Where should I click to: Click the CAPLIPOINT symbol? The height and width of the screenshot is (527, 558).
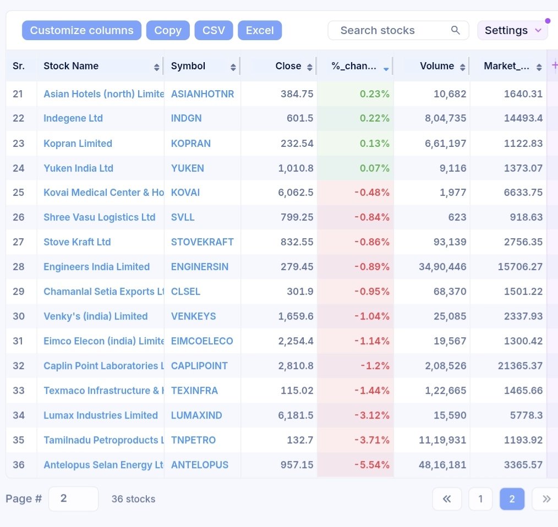[199, 366]
